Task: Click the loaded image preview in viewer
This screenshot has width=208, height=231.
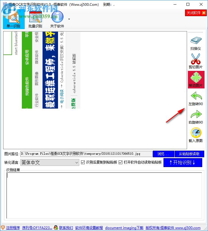Action: click(x=42, y=70)
